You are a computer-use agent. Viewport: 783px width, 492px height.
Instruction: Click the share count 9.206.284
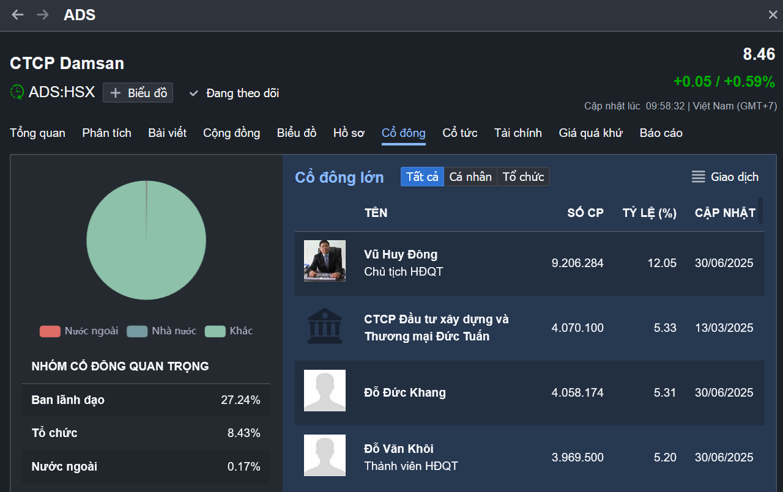tap(577, 263)
